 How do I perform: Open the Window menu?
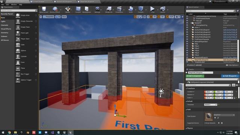pos(14,4)
